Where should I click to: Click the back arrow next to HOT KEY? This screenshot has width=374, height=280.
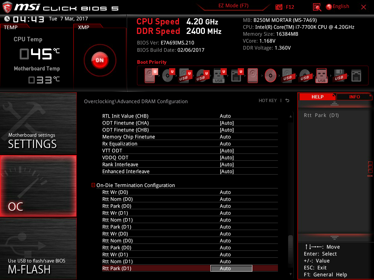tap(287, 101)
